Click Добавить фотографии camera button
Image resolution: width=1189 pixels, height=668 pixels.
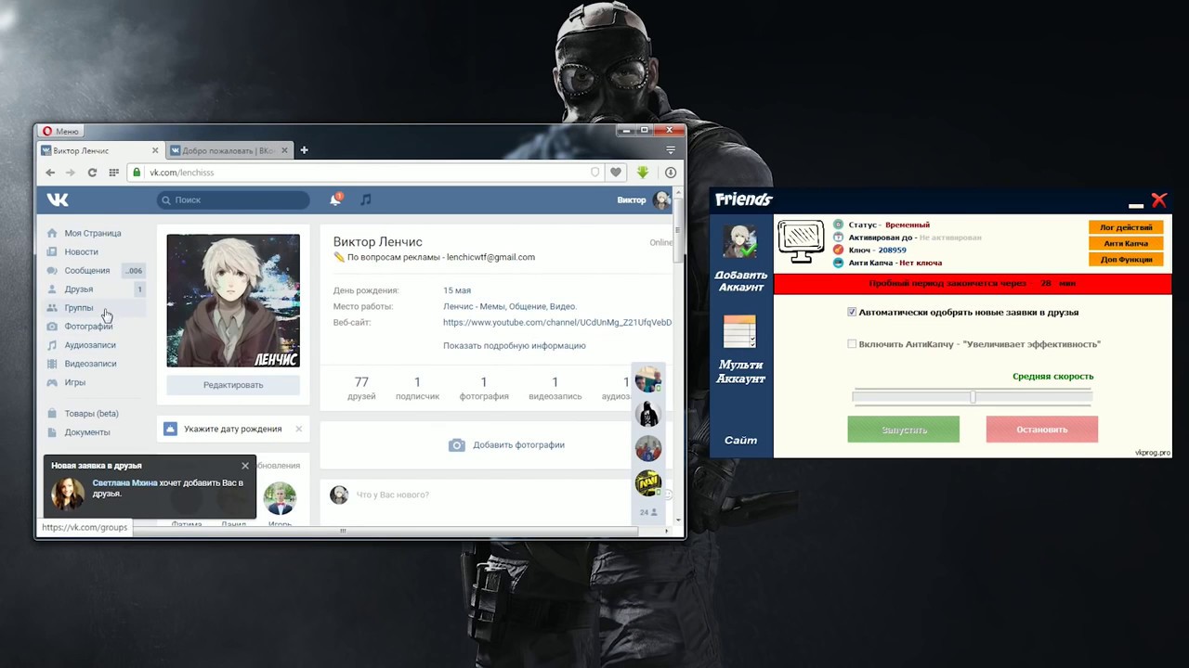pos(507,444)
